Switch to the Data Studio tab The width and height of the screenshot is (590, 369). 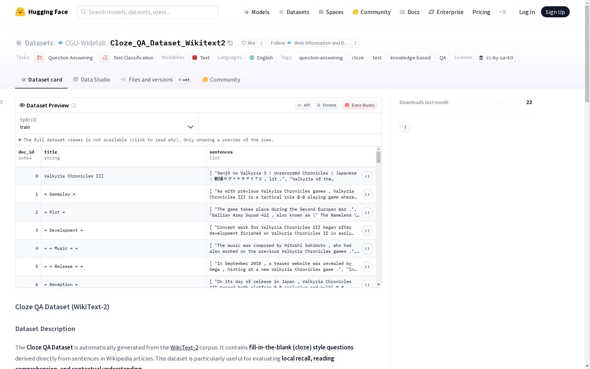pos(92,80)
